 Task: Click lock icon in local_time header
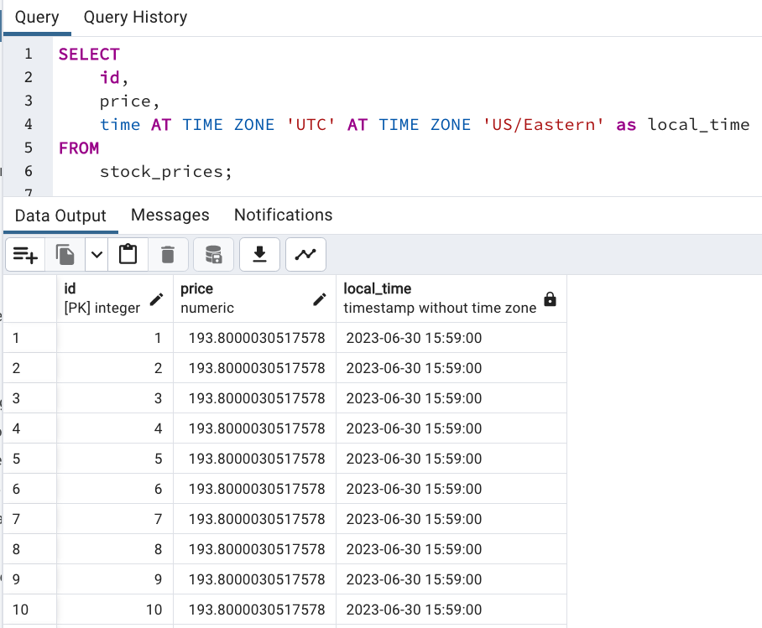(550, 299)
